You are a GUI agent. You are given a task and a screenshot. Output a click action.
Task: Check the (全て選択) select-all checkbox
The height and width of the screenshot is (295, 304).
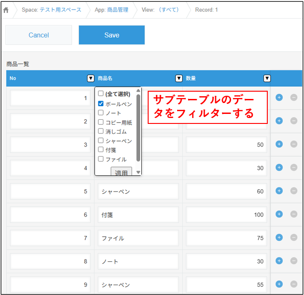[x=101, y=94]
